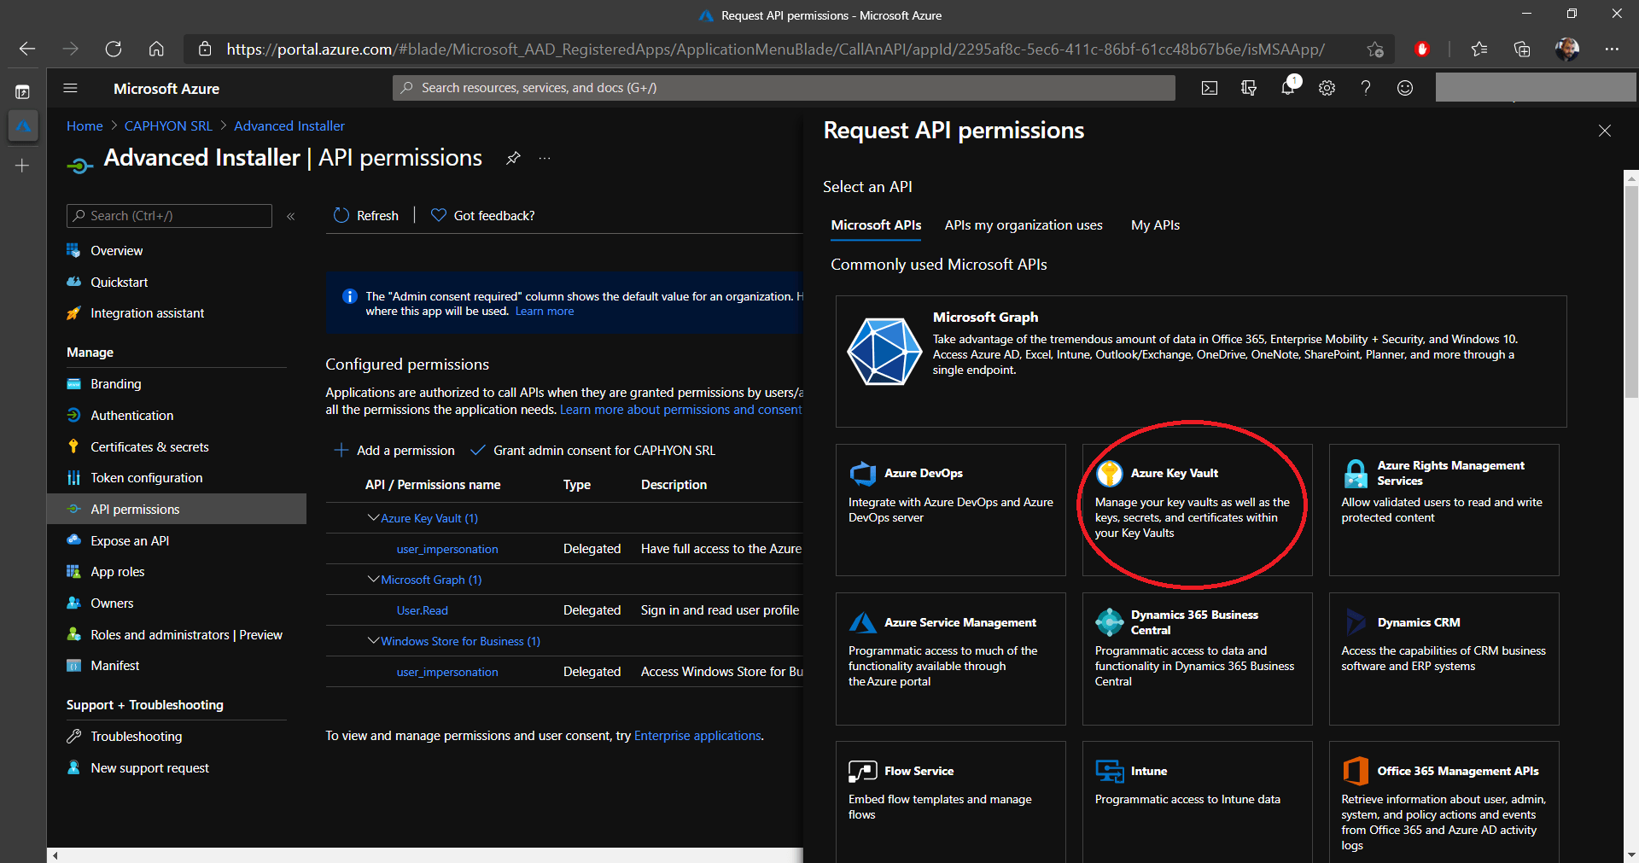
Task: Select the Microsoft Graph API card
Action: click(1201, 361)
